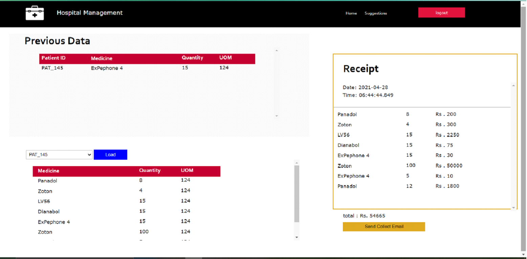The image size is (527, 259).
Task: Click the Send Collect Email button
Action: pos(384,227)
